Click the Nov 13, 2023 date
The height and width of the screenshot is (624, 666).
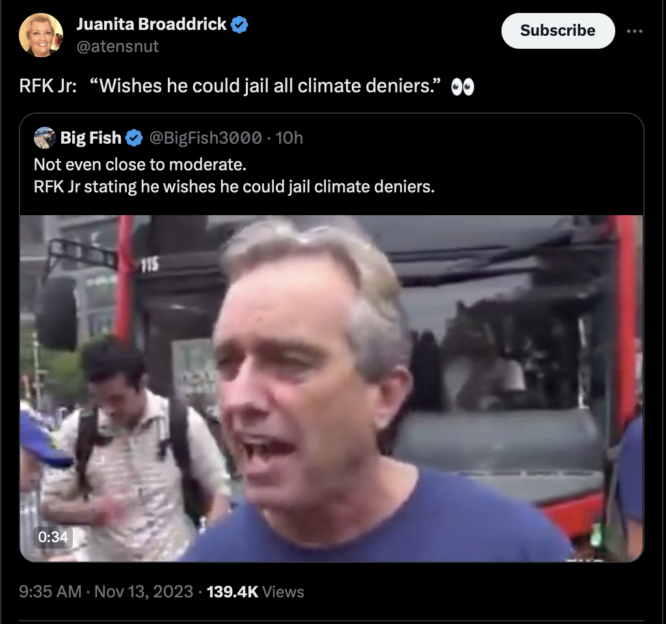coord(144,591)
